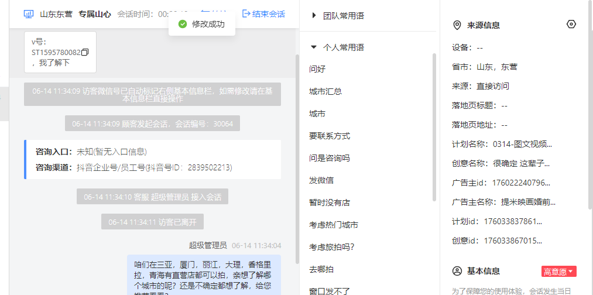
Task: Choose the 考虑热门城市 quick phrase
Action: (x=334, y=225)
